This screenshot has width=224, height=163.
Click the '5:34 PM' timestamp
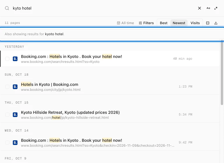coord(186,115)
